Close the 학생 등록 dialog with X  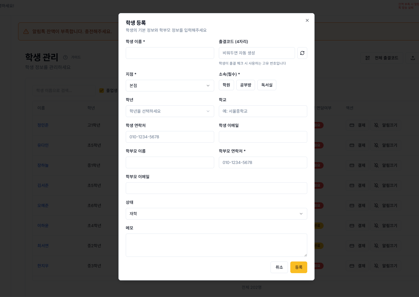(x=307, y=20)
